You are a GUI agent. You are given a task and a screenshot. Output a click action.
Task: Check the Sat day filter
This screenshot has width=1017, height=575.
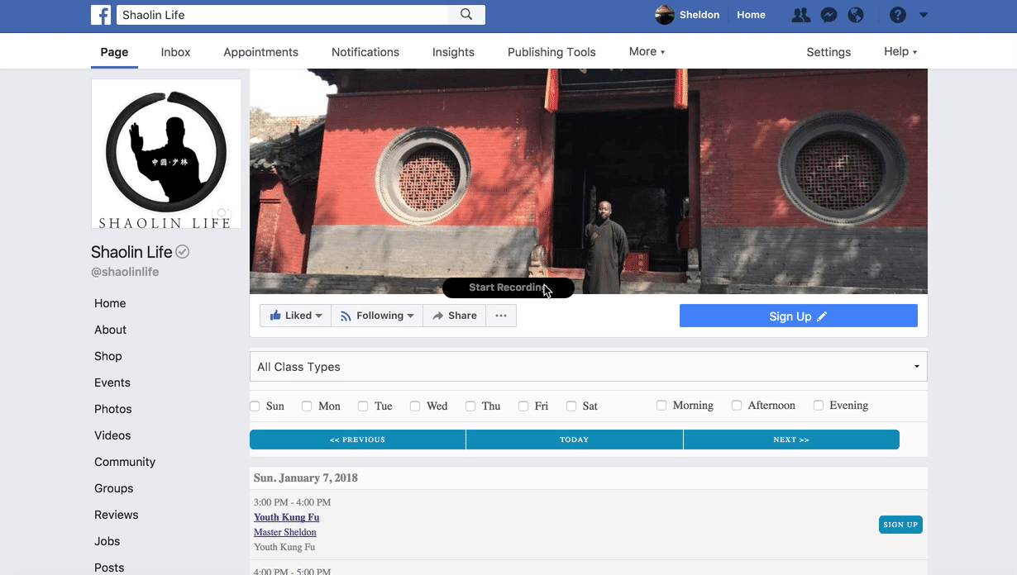click(x=571, y=406)
